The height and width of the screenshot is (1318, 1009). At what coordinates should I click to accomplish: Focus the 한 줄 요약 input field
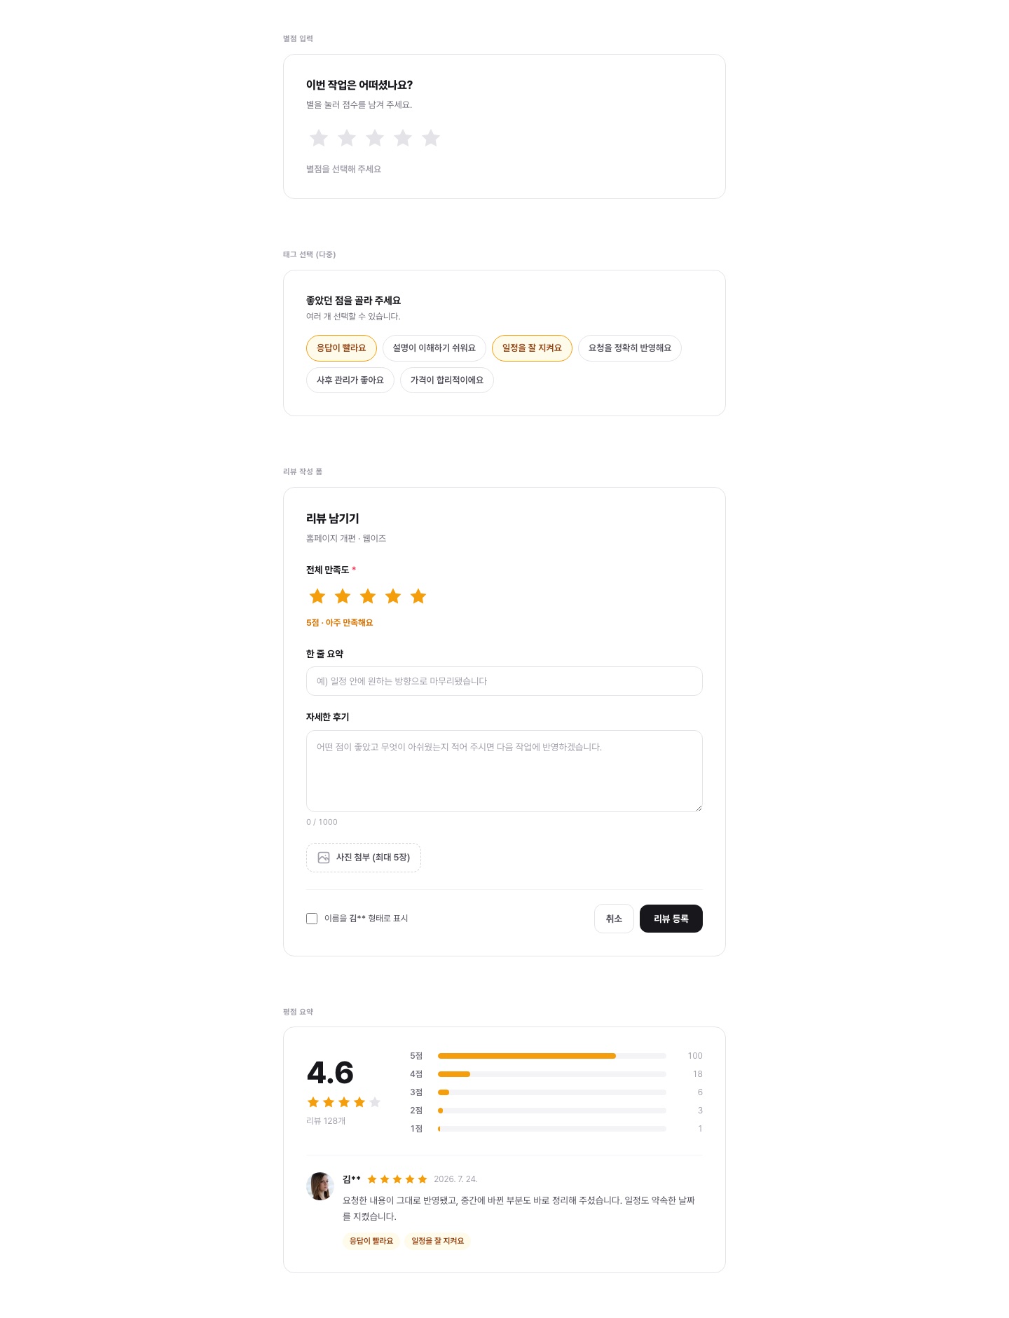504,681
